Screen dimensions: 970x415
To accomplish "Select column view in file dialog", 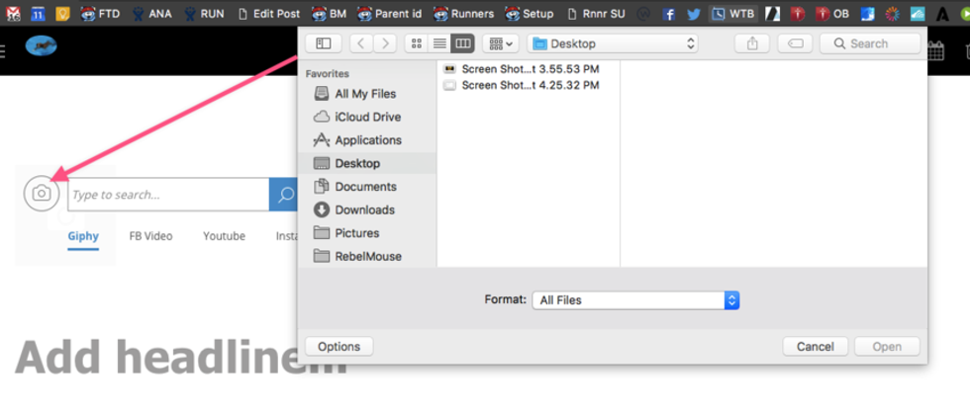I will (462, 43).
